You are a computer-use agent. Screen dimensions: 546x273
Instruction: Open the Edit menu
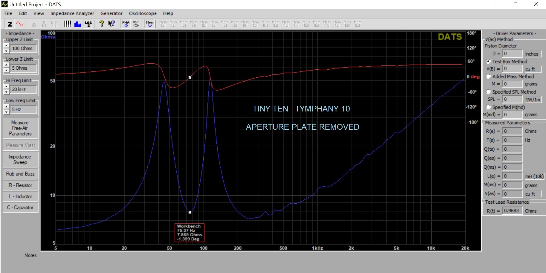23,13
